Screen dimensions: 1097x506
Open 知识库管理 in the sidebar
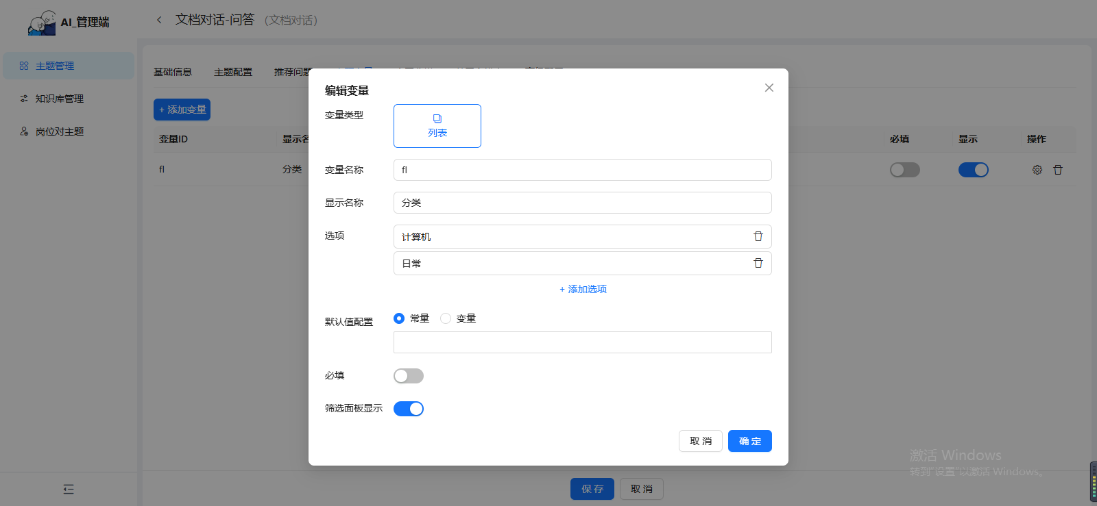point(60,99)
